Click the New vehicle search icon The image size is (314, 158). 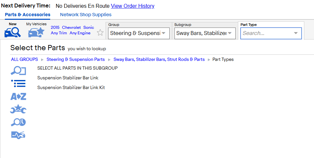(12, 32)
